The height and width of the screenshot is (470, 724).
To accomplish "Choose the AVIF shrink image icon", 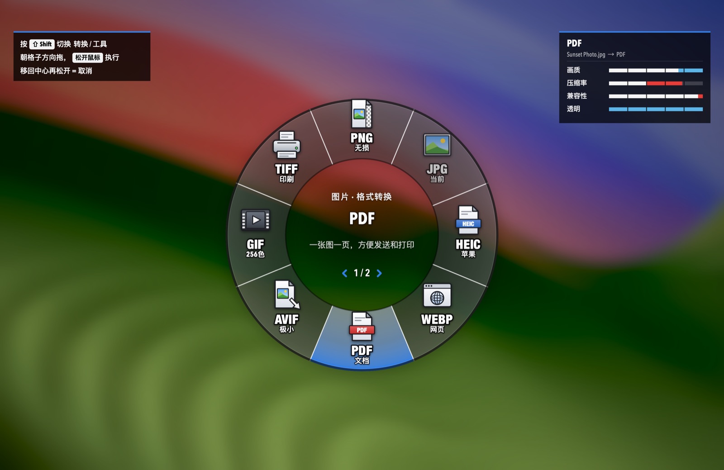I will (287, 295).
